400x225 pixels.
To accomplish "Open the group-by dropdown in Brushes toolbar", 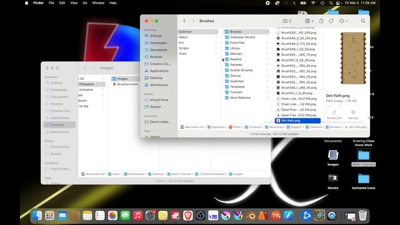I will (x=309, y=21).
